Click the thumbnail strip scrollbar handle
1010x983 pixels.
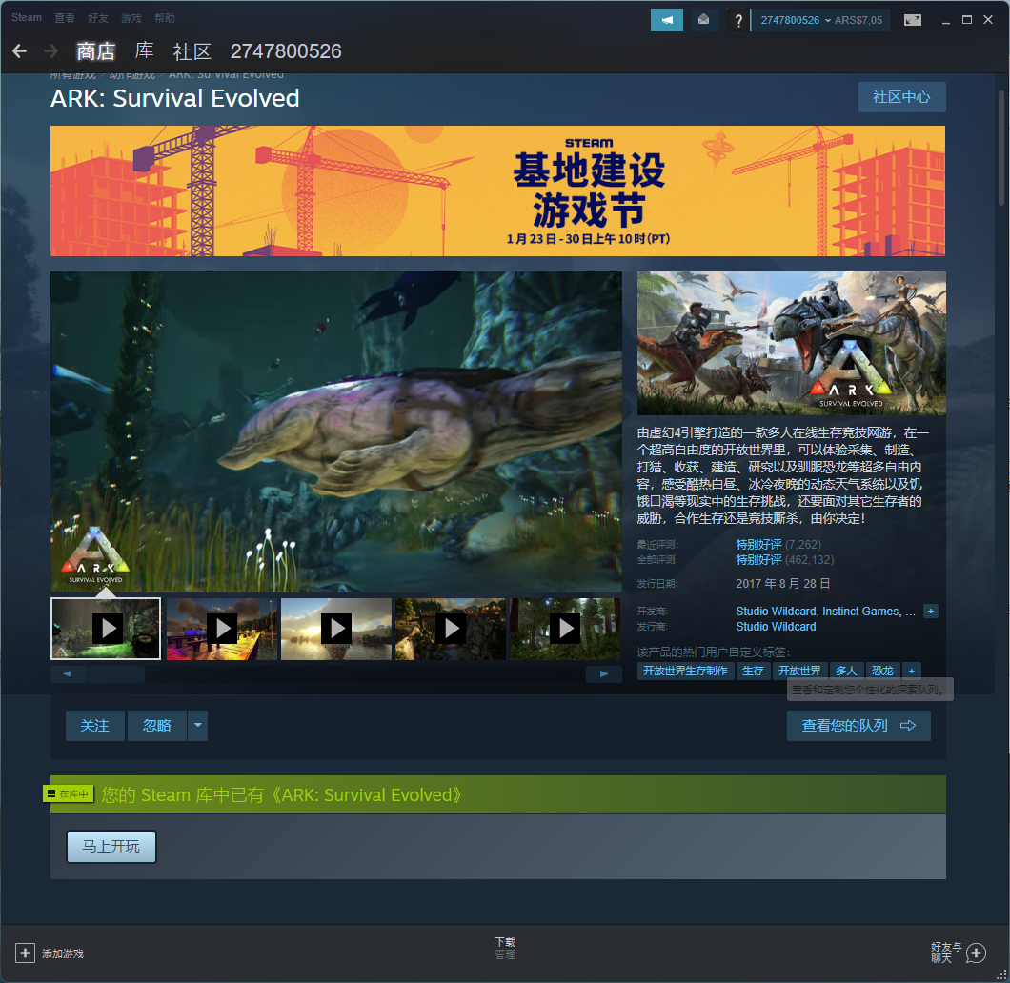(x=116, y=674)
